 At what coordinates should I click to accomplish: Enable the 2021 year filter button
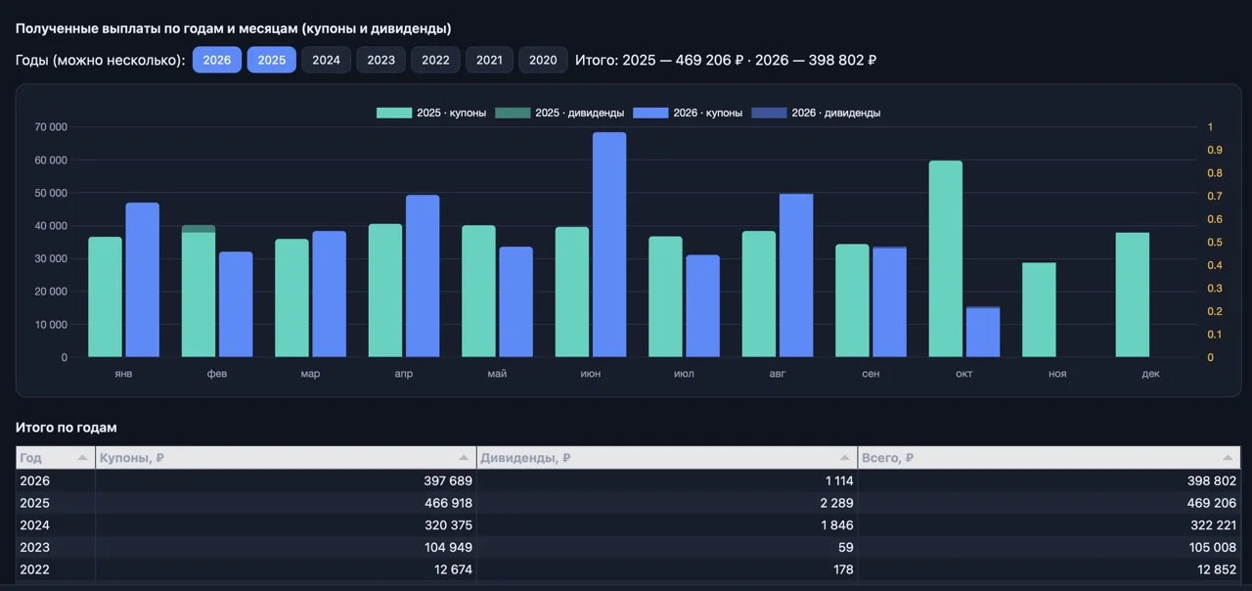coord(489,60)
